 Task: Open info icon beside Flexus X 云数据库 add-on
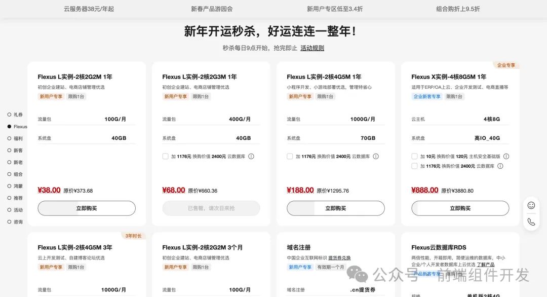click(x=500, y=166)
